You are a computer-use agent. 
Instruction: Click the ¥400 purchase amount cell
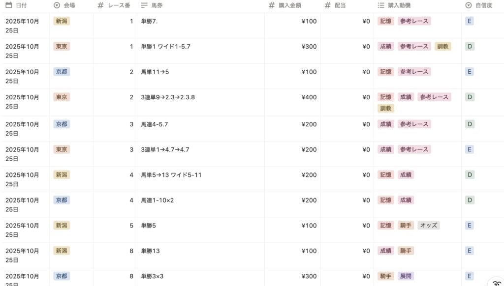click(309, 97)
